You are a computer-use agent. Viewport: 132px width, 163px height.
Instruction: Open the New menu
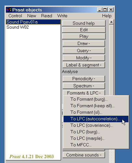click(32, 16)
